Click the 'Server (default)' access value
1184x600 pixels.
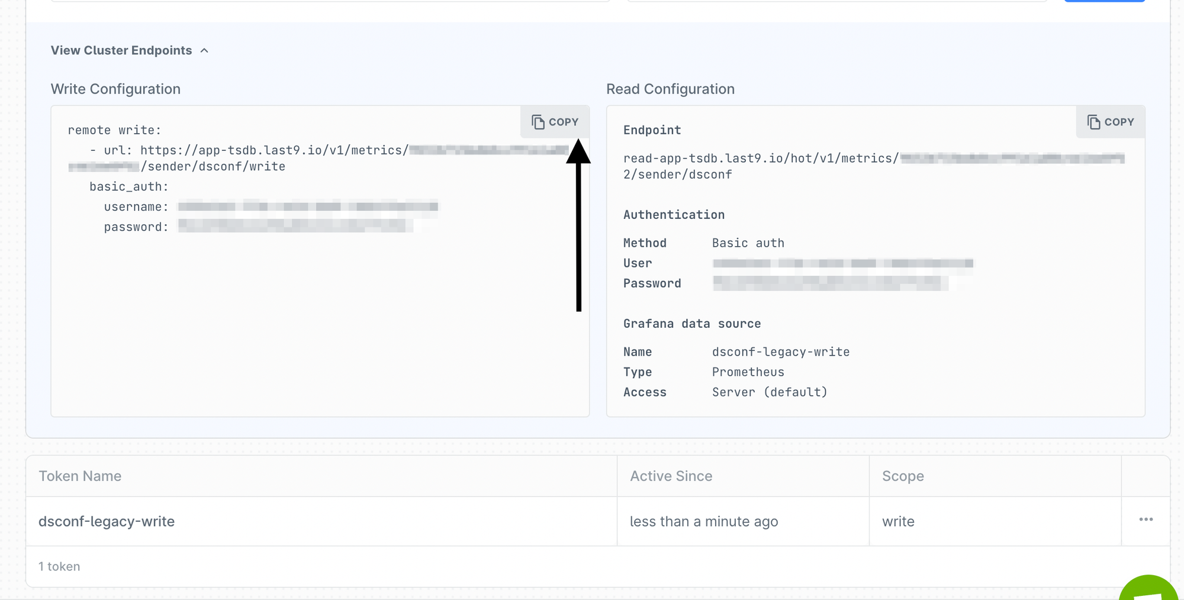point(770,392)
